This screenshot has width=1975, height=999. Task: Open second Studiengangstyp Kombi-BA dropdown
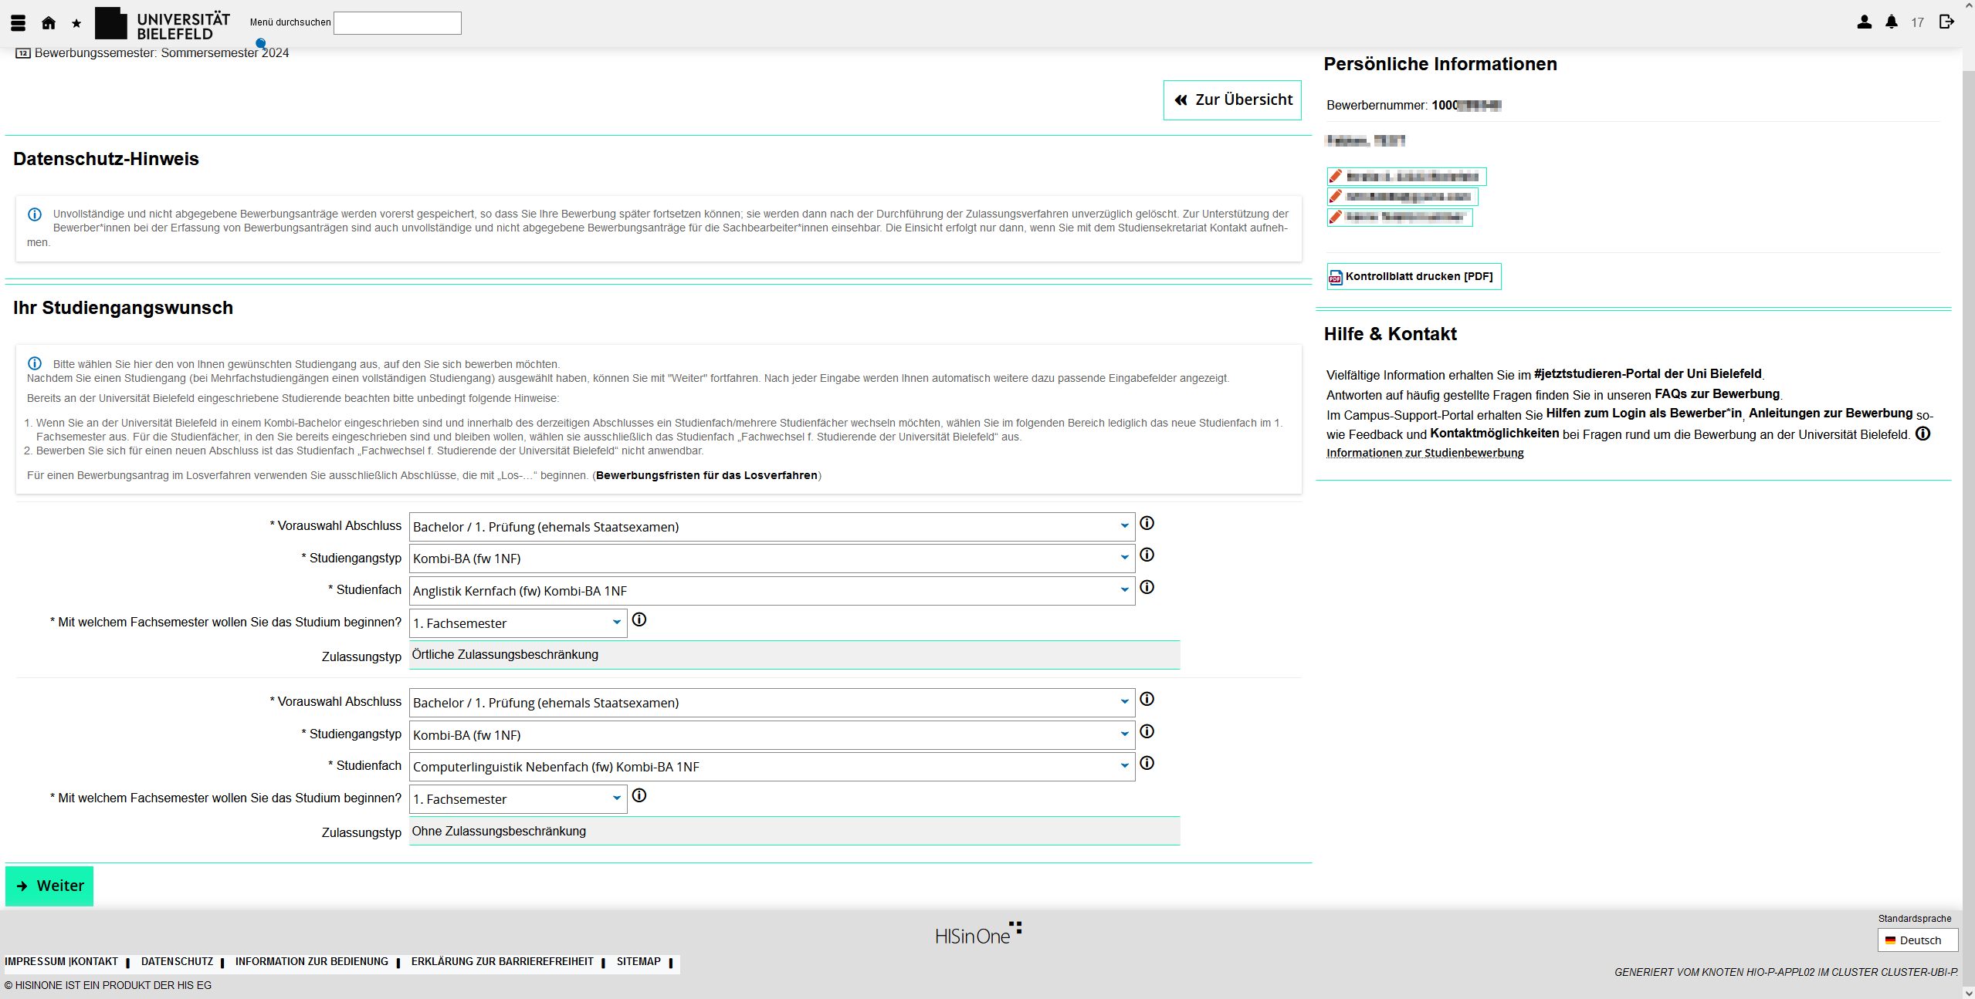pos(772,735)
